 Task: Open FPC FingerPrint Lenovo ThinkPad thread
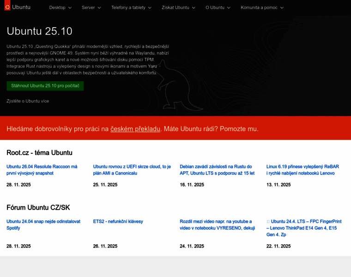coord(304,228)
